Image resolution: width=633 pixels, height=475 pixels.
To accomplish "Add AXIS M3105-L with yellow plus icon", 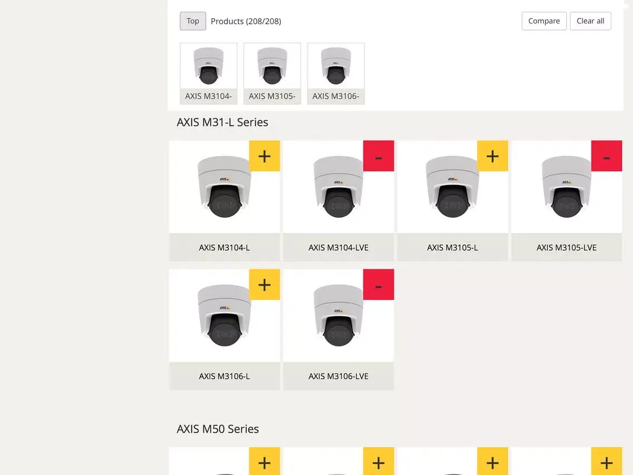I will (493, 156).
